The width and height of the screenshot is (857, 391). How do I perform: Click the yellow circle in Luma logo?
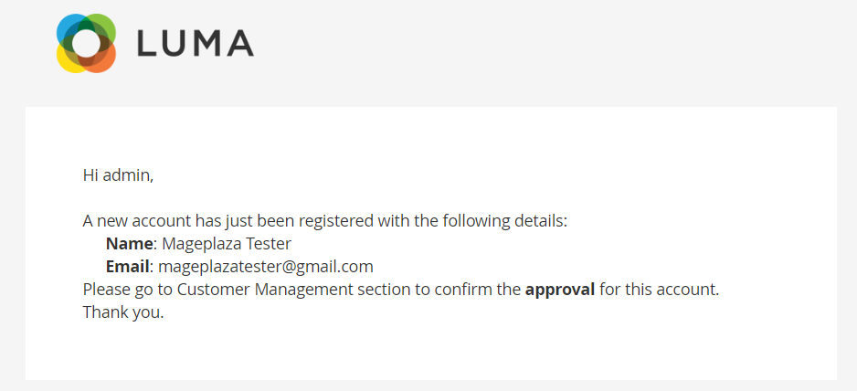(x=69, y=59)
